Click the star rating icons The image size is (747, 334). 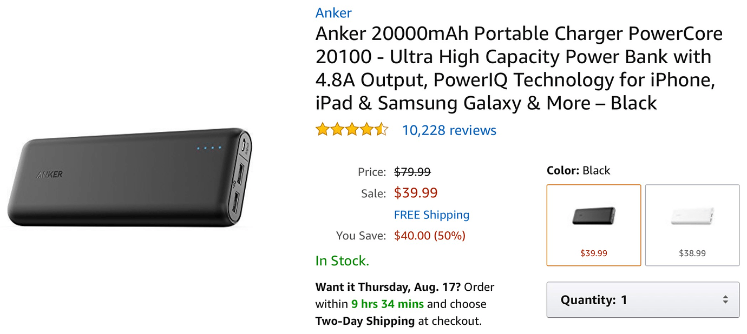click(x=352, y=129)
